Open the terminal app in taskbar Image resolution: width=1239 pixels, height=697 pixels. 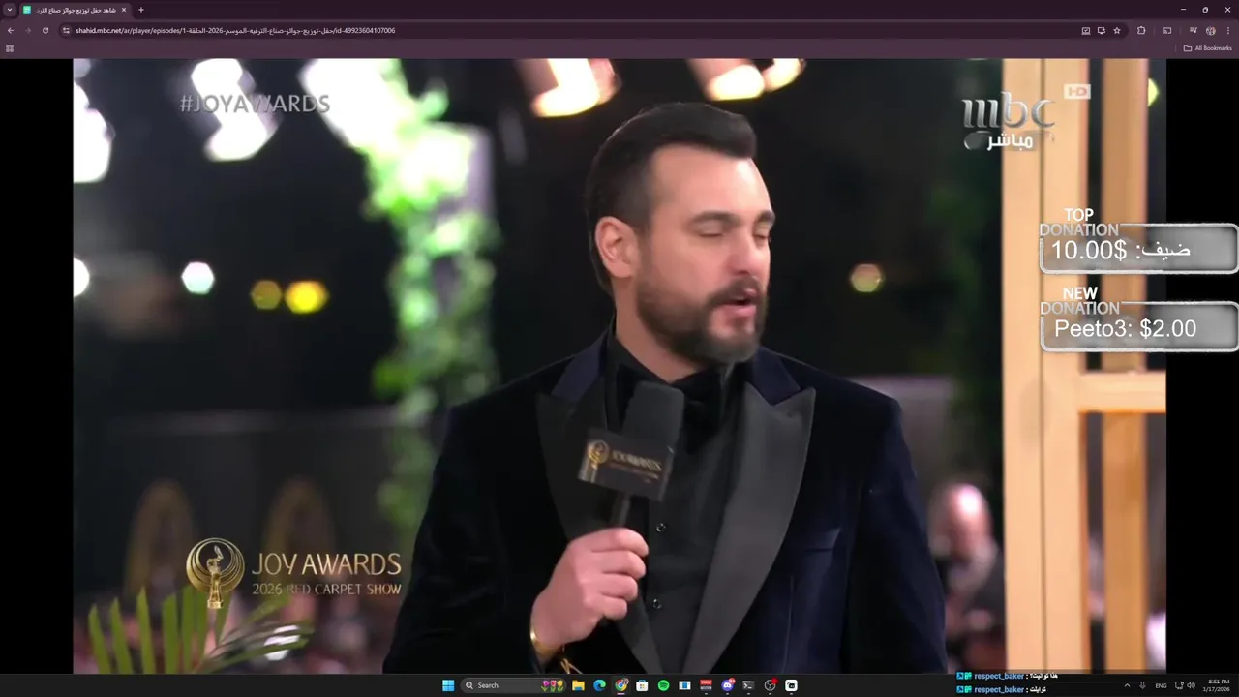tap(748, 685)
